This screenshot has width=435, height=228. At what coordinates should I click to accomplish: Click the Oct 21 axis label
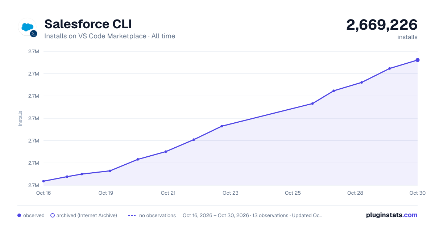168,193
